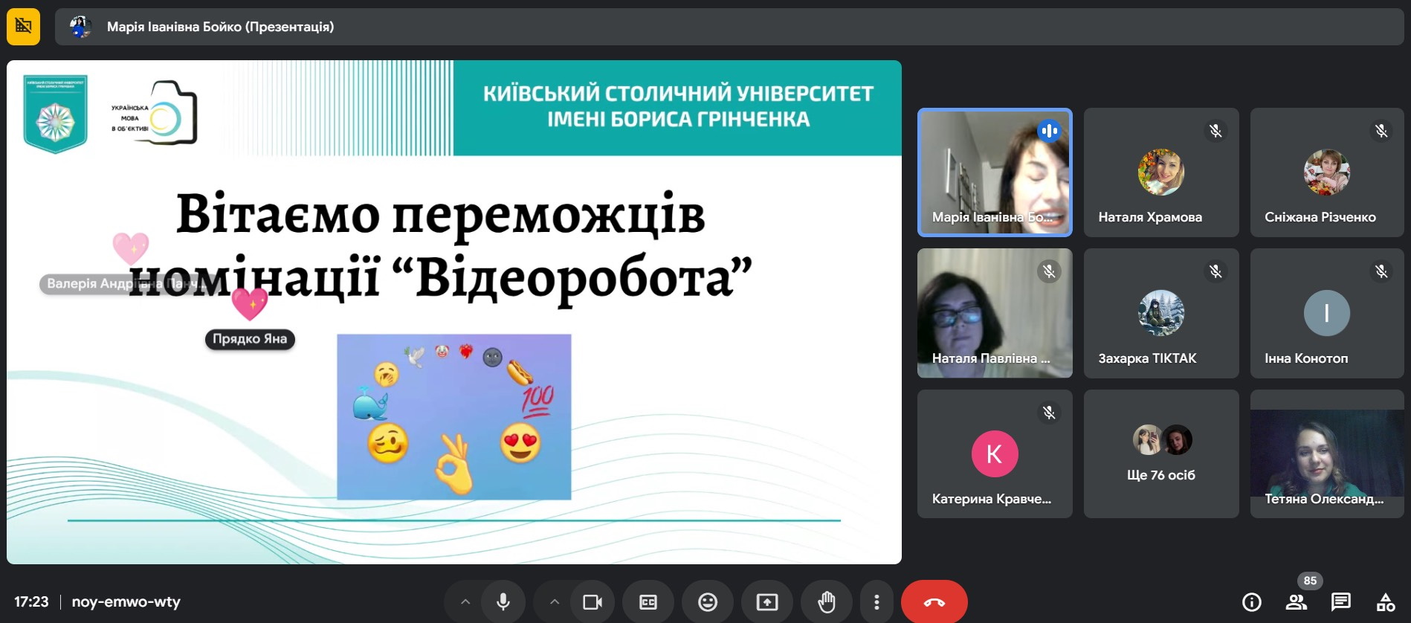Open more options three-dot menu
1411x623 pixels.
pyautogui.click(x=877, y=601)
